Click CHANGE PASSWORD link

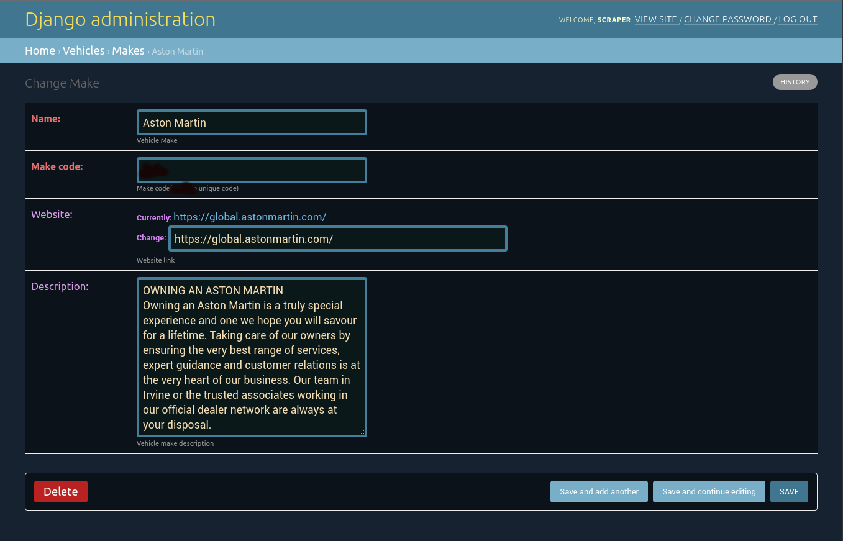point(727,19)
